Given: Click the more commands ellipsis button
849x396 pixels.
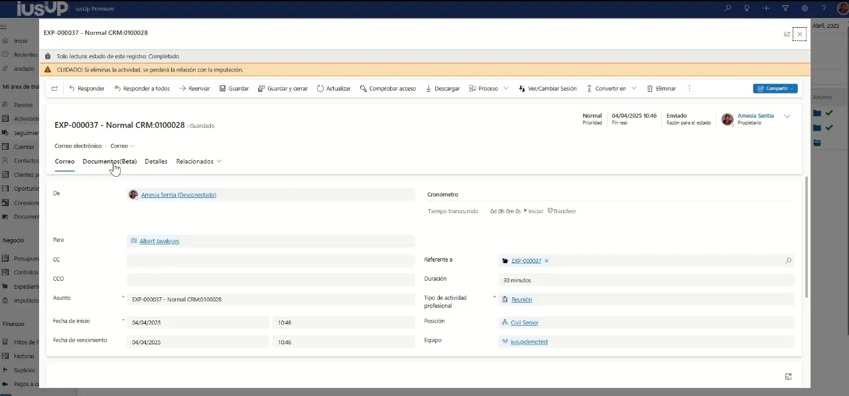Looking at the screenshot, I should [x=689, y=89].
